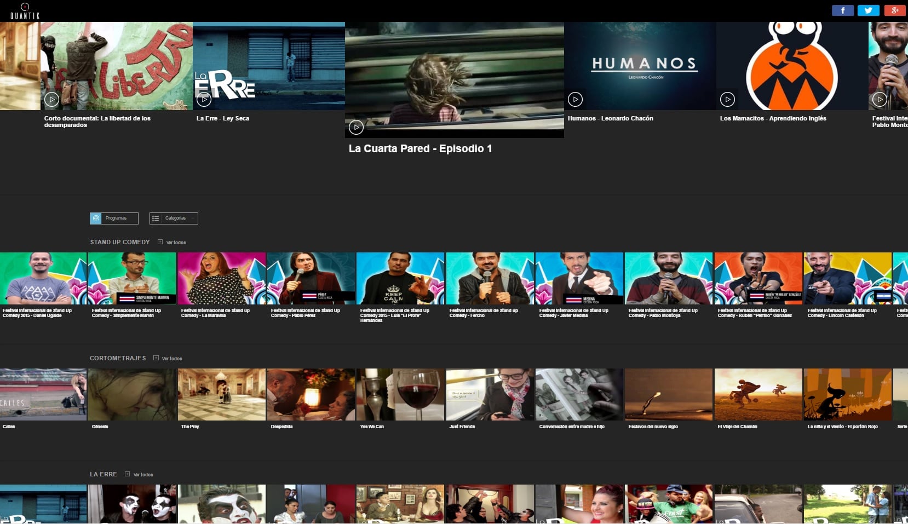Open El Viaje del Chamán thumbnail
The width and height of the screenshot is (908, 524).
(758, 394)
